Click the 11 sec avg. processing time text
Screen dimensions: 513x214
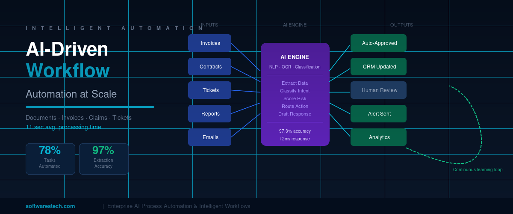pyautogui.click(x=63, y=127)
